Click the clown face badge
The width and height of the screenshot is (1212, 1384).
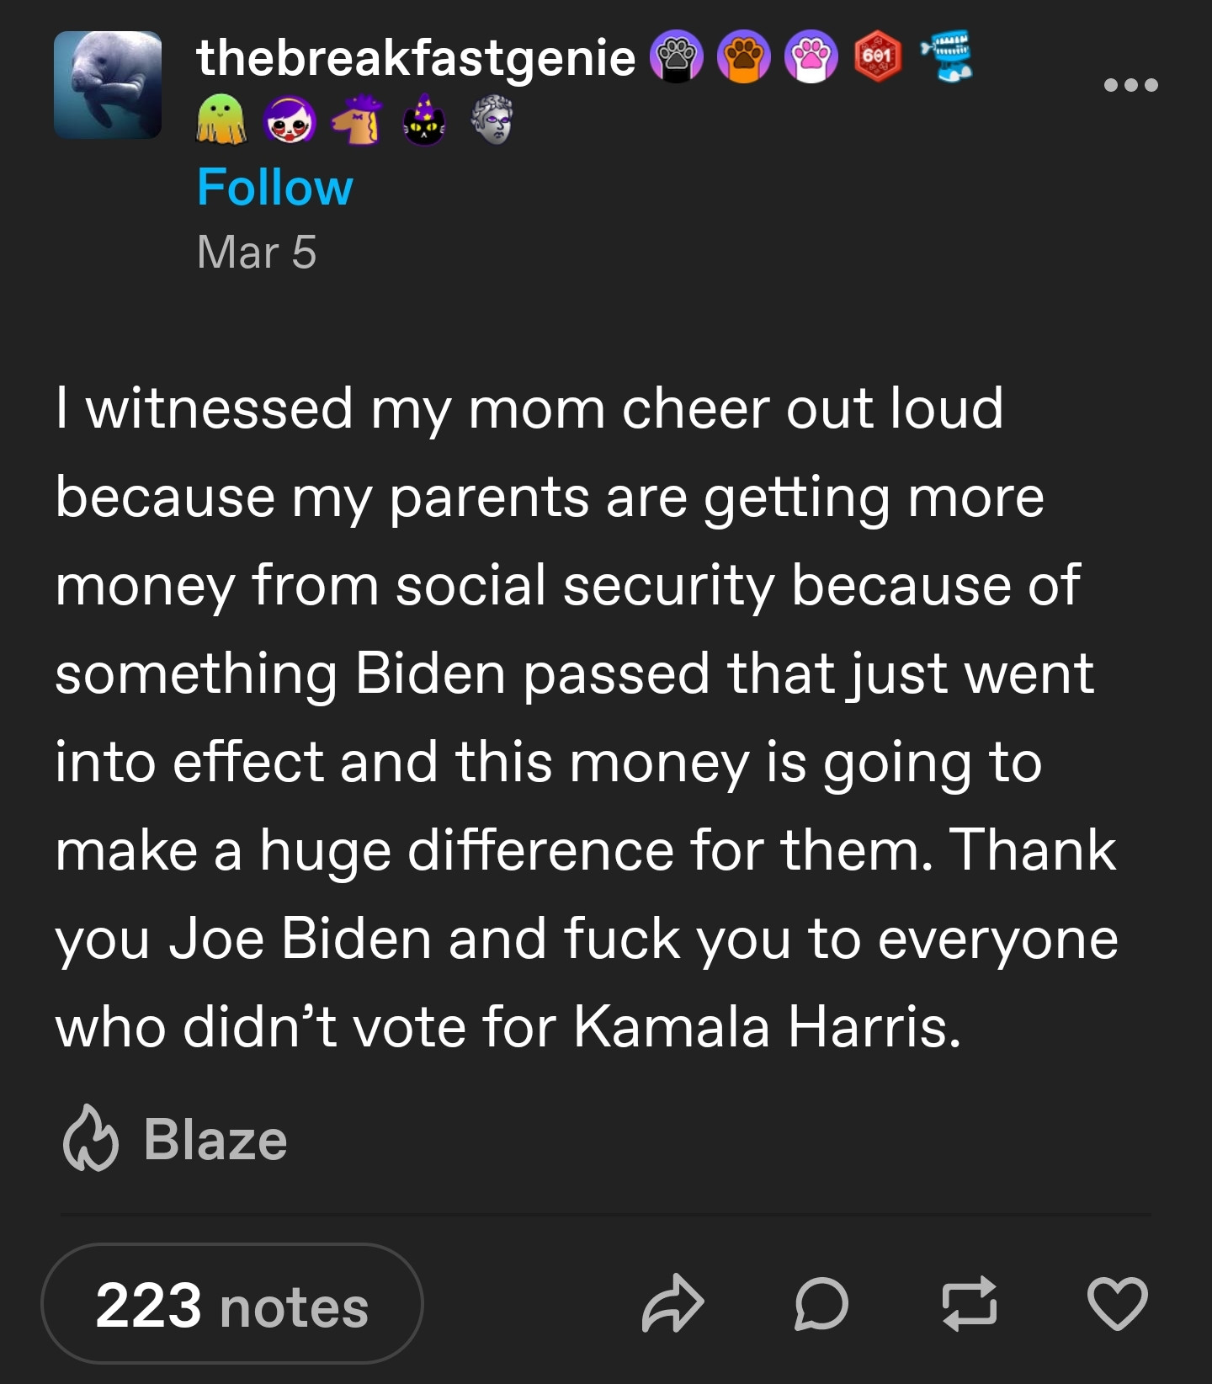pyautogui.click(x=290, y=121)
